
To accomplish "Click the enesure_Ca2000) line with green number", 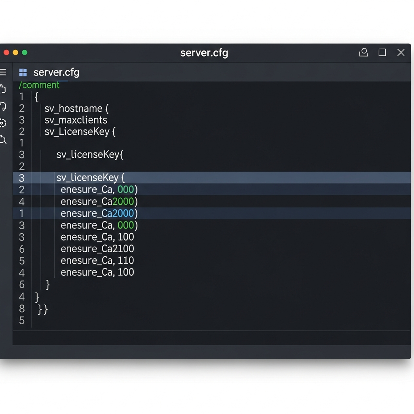I will pyautogui.click(x=99, y=201).
